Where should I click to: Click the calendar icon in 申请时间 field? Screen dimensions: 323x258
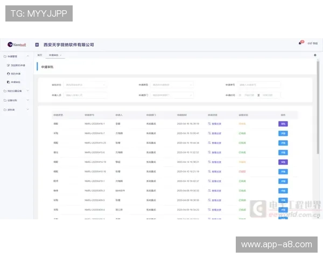240,95
